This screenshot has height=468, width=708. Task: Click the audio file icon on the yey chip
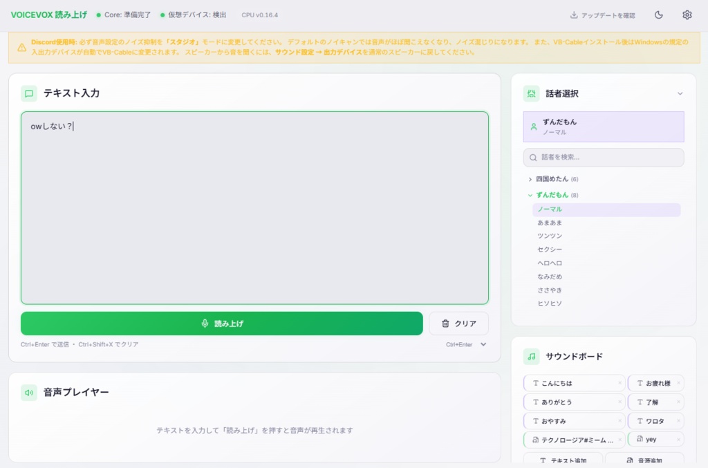point(640,439)
